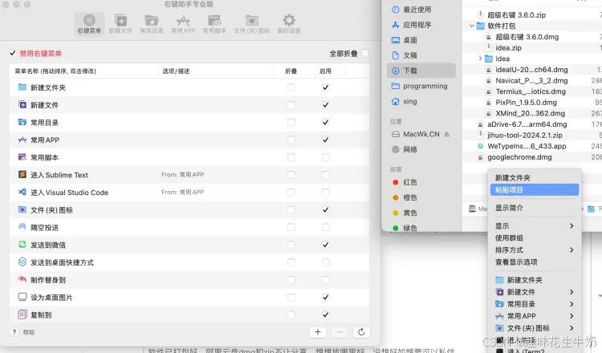602x353 pixels.
Task: Click the 新建文件夹 row folder icon
Action: [22, 87]
